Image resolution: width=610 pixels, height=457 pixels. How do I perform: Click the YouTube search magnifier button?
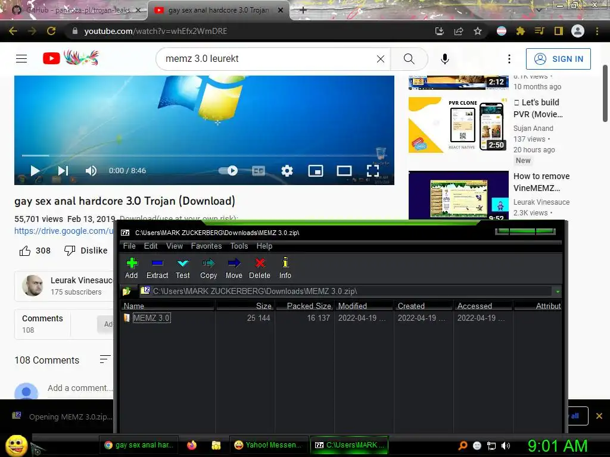pos(409,59)
